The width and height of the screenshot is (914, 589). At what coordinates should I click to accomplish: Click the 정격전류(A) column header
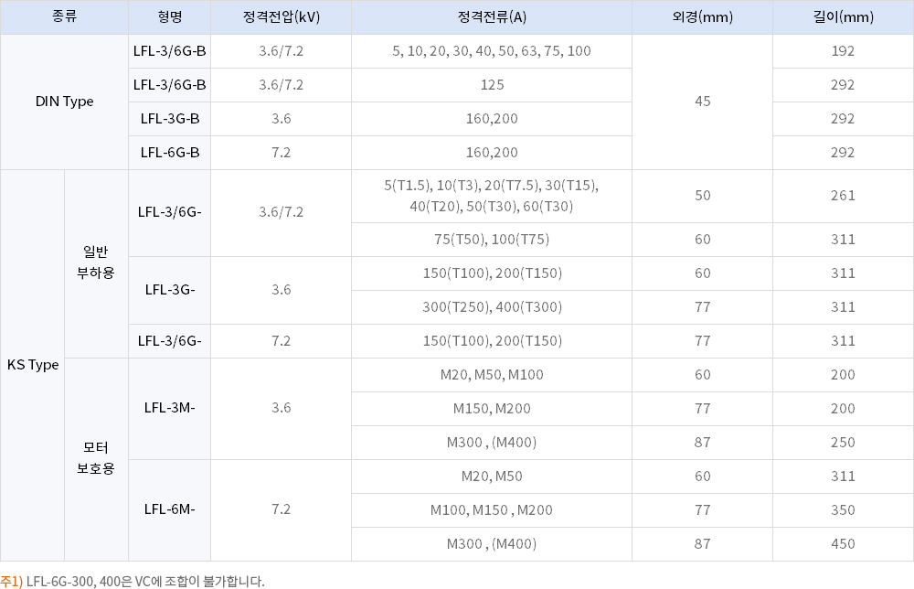coord(492,17)
